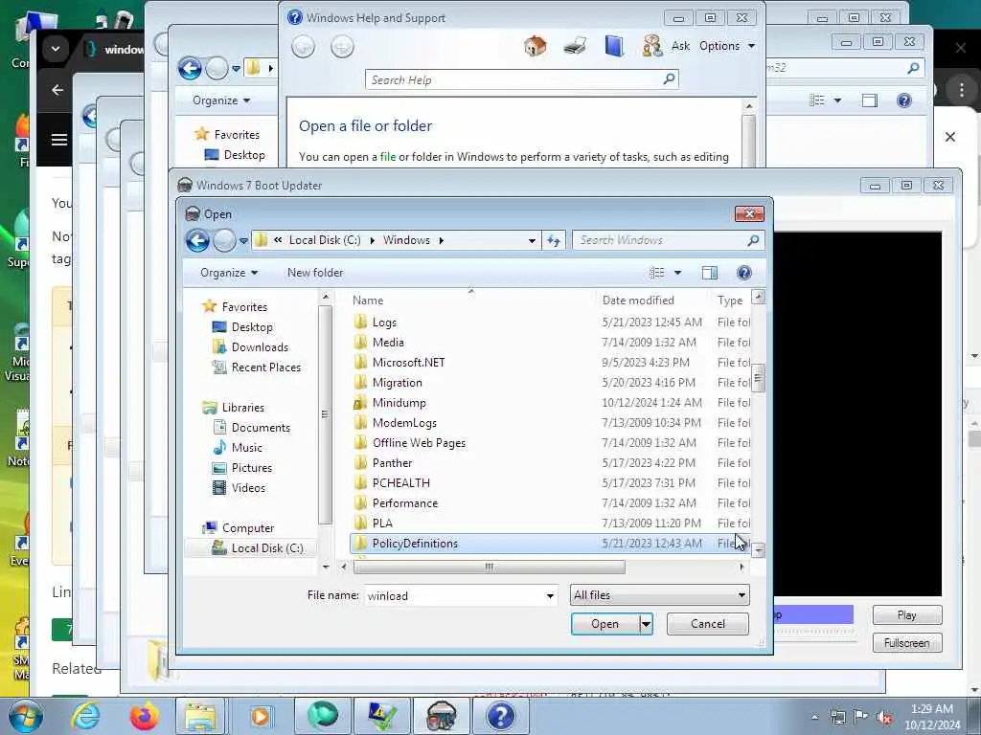This screenshot has height=735, width=981.
Task: Open Windows Explorer taskbar button
Action: 200,716
